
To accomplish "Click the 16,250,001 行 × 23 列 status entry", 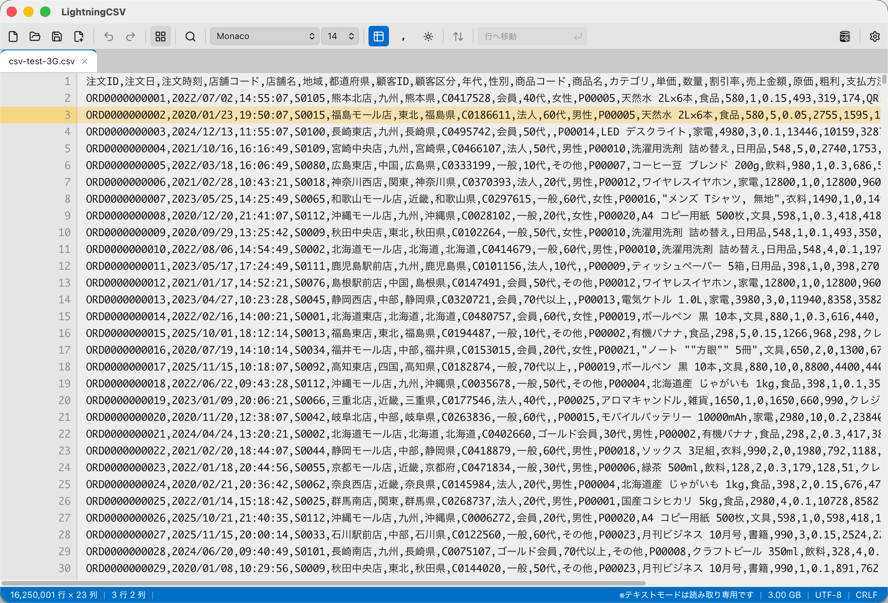I will tap(54, 595).
